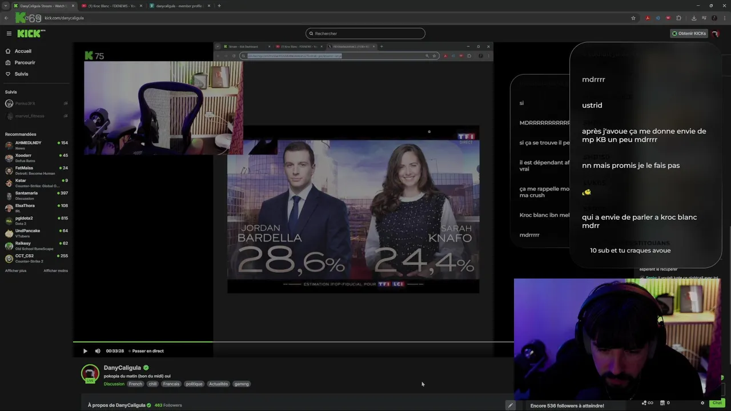Open followed channel Ponko3FX

pyautogui.click(x=37, y=103)
